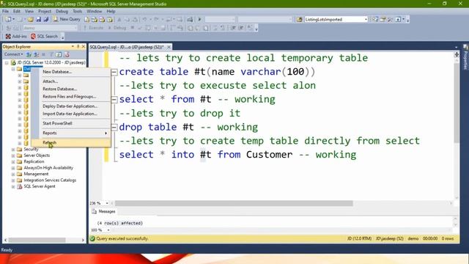Collapse the drop table #t block
The image size is (469, 264).
114,127
